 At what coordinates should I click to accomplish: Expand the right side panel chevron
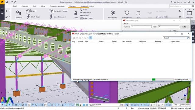coord(193,22)
